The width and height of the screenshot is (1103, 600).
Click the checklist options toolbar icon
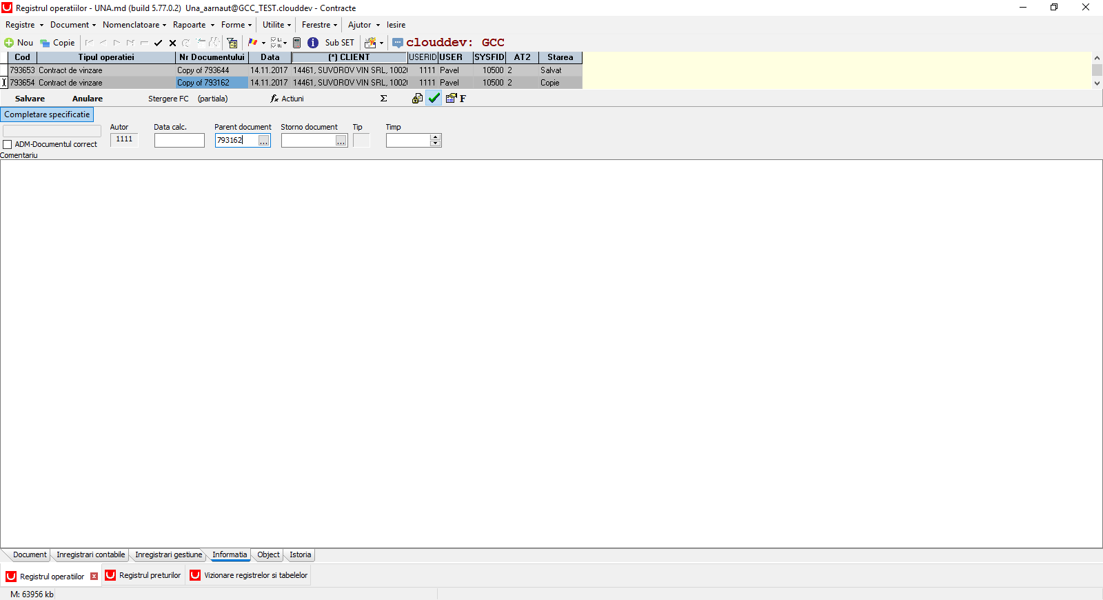point(275,43)
